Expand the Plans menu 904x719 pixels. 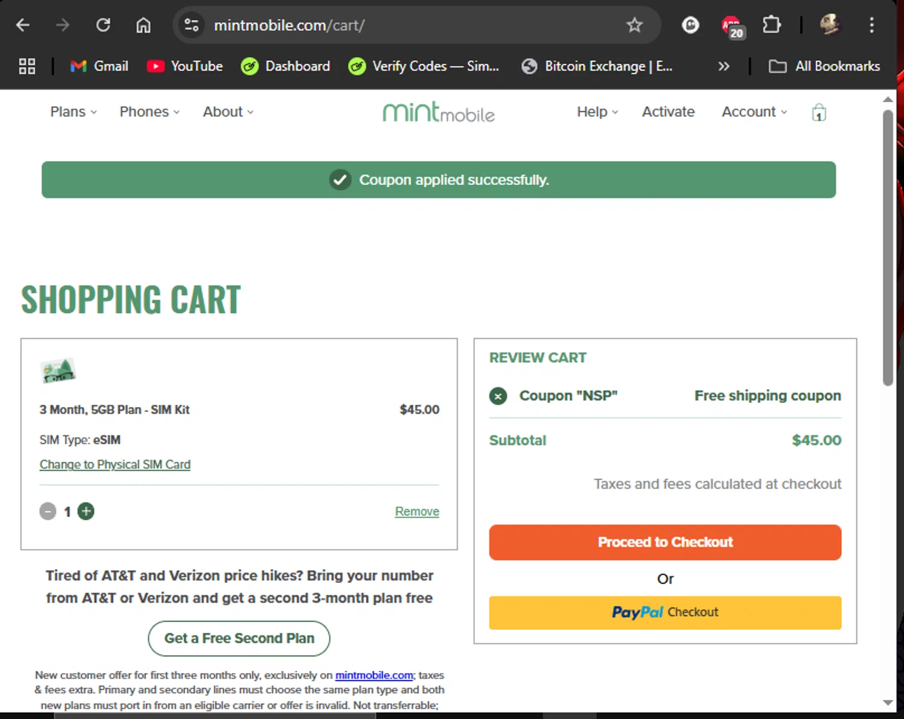coord(74,112)
